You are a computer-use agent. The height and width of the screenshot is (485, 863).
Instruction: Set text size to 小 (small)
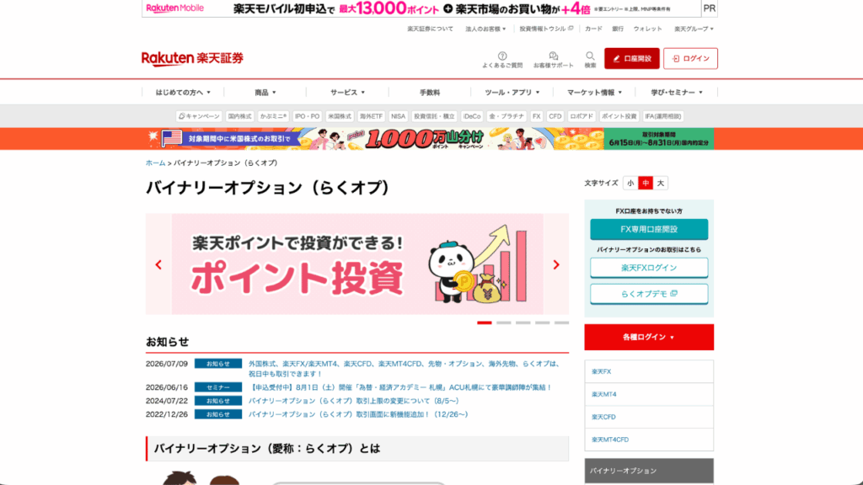click(x=630, y=183)
